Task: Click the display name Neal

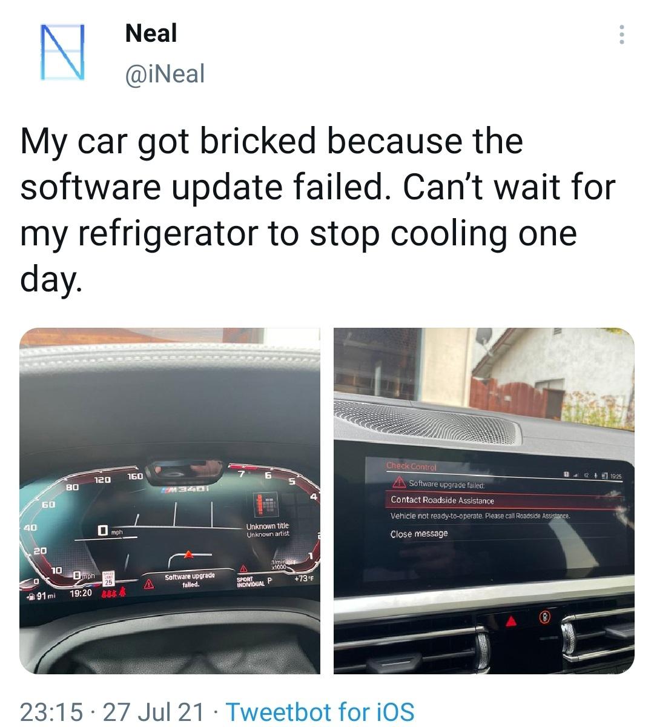Action: (x=151, y=33)
